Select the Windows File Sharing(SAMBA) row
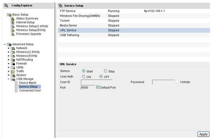Image resolution: width=213 pixels, height=139 pixels. (134, 16)
